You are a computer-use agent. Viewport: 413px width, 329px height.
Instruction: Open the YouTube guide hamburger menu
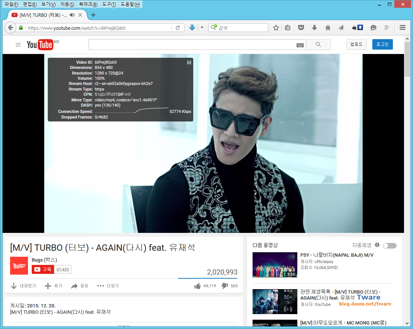pyautogui.click(x=18, y=45)
